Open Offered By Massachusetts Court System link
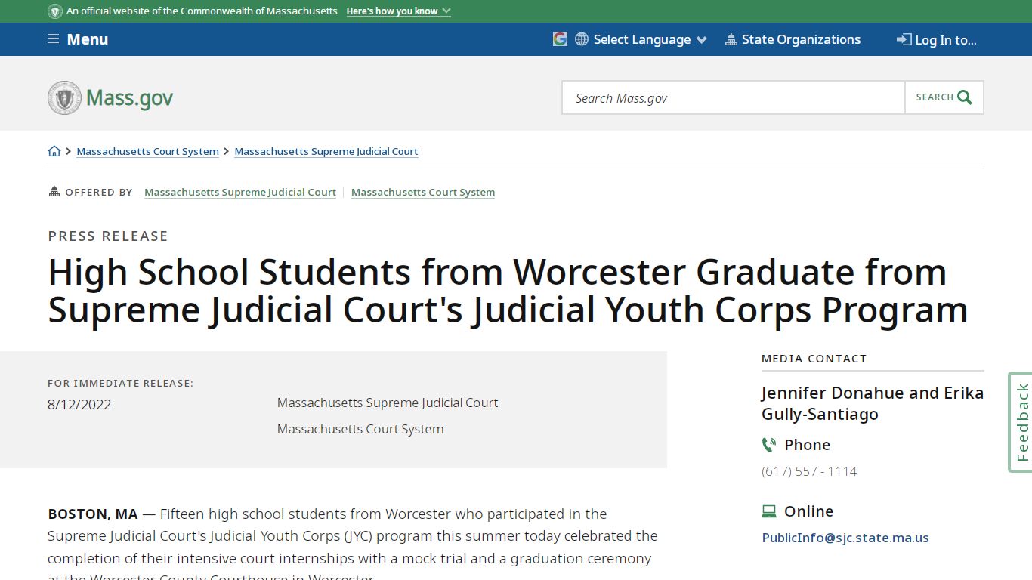 (423, 192)
